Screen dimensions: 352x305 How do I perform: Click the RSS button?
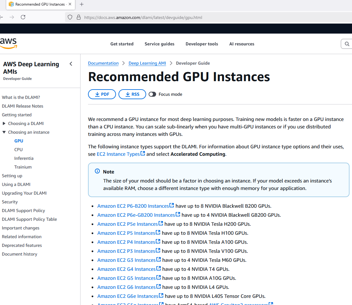[x=132, y=94]
